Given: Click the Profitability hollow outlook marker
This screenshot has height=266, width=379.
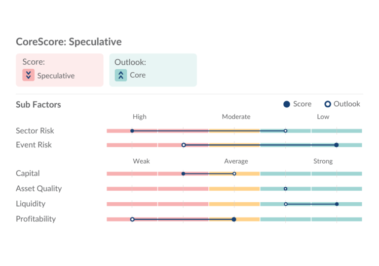Looking at the screenshot, I should tap(132, 219).
